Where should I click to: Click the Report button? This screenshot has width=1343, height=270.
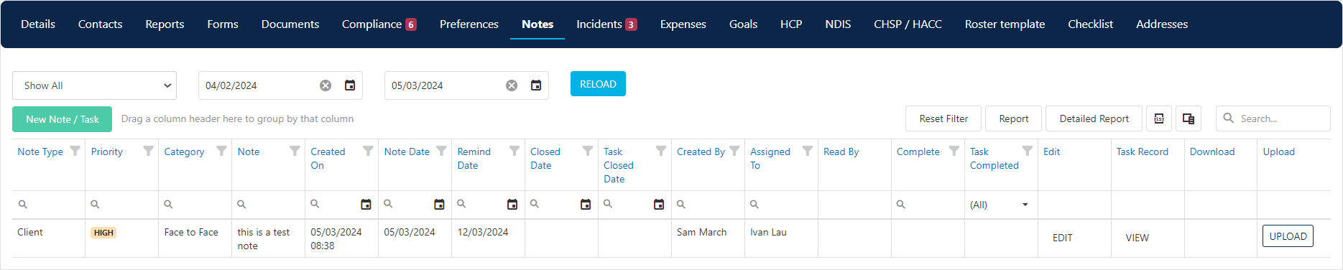1013,118
